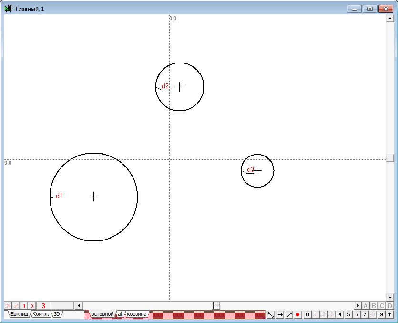Click the letter B button
The height and width of the screenshot is (323, 398).
coord(374,306)
